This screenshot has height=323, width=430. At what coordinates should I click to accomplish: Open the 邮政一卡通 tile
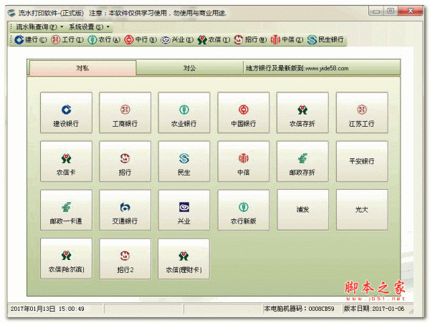66,210
